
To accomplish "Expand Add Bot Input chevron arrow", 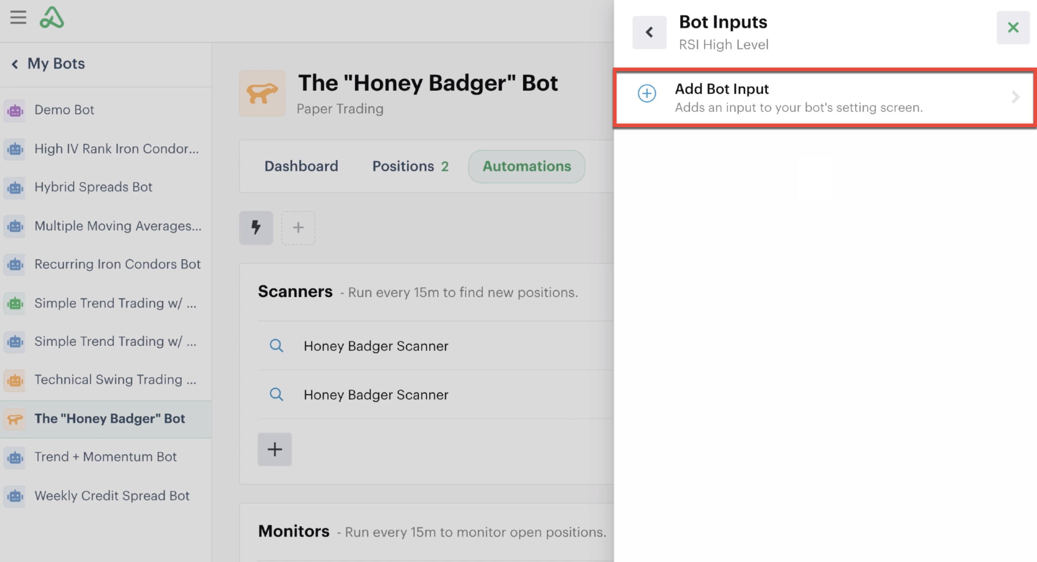I will pyautogui.click(x=1015, y=97).
